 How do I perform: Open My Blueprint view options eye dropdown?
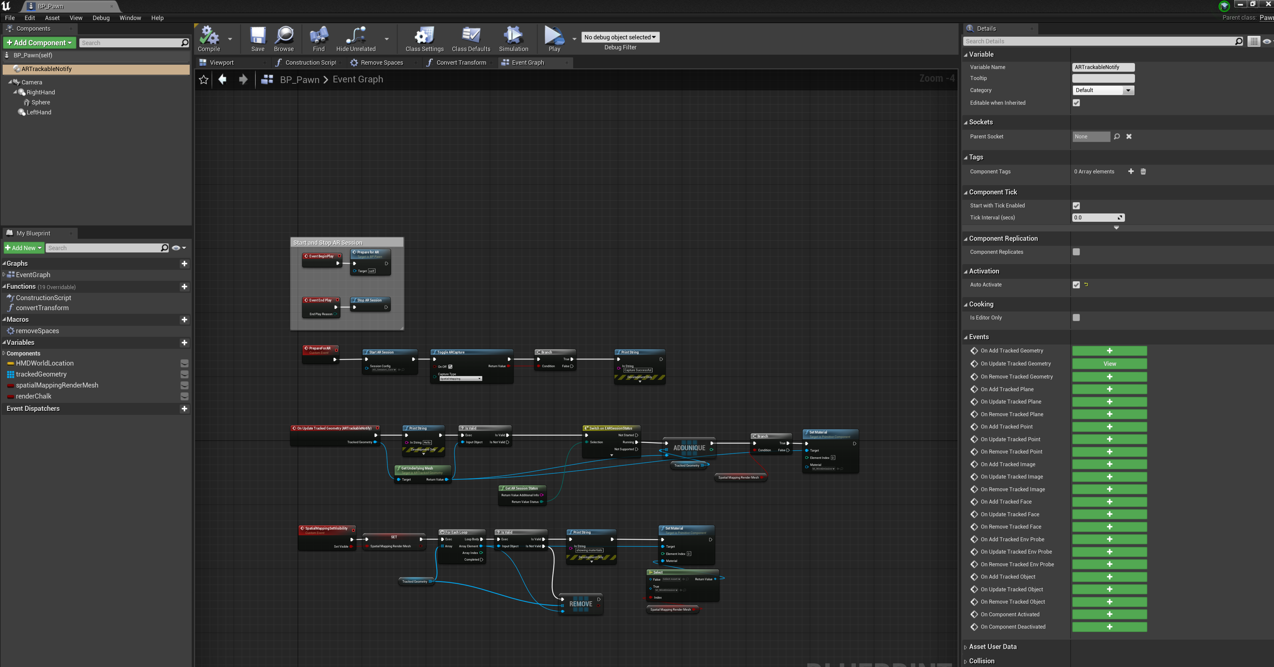(178, 248)
